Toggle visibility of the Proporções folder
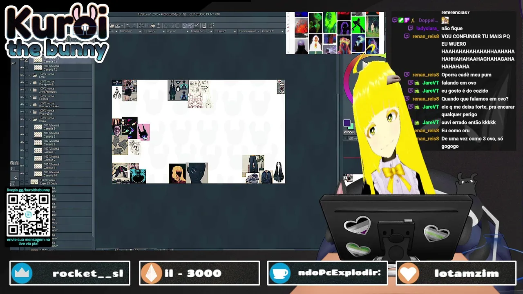Image resolution: width=523 pixels, height=294 pixels. click(22, 112)
